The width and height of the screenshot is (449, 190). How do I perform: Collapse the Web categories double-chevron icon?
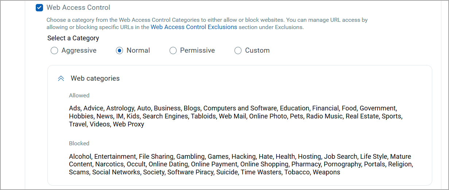(x=61, y=78)
